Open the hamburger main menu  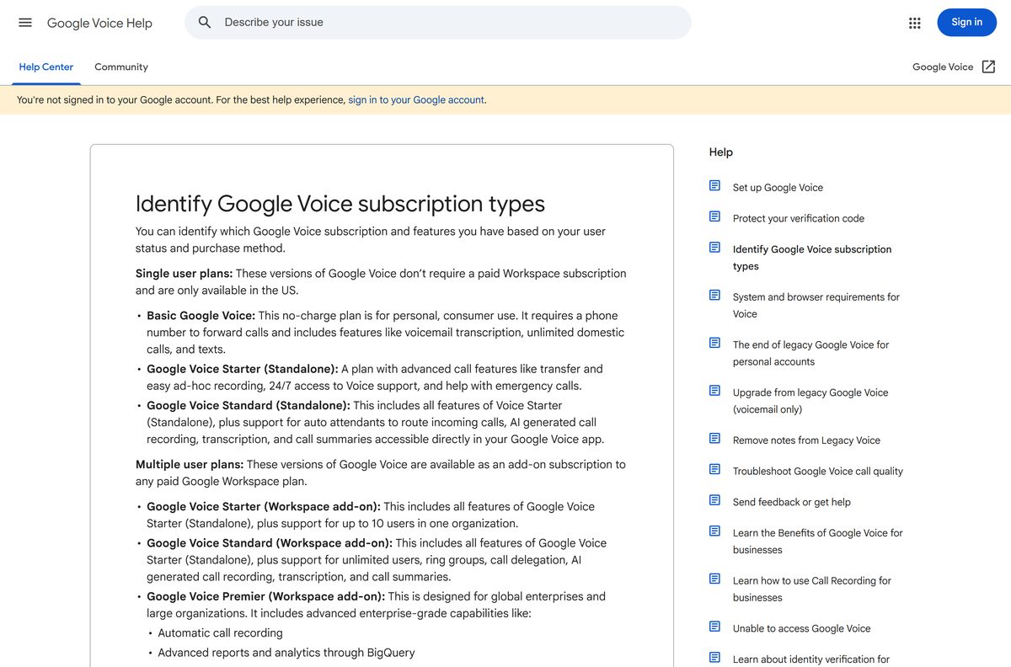(x=25, y=23)
